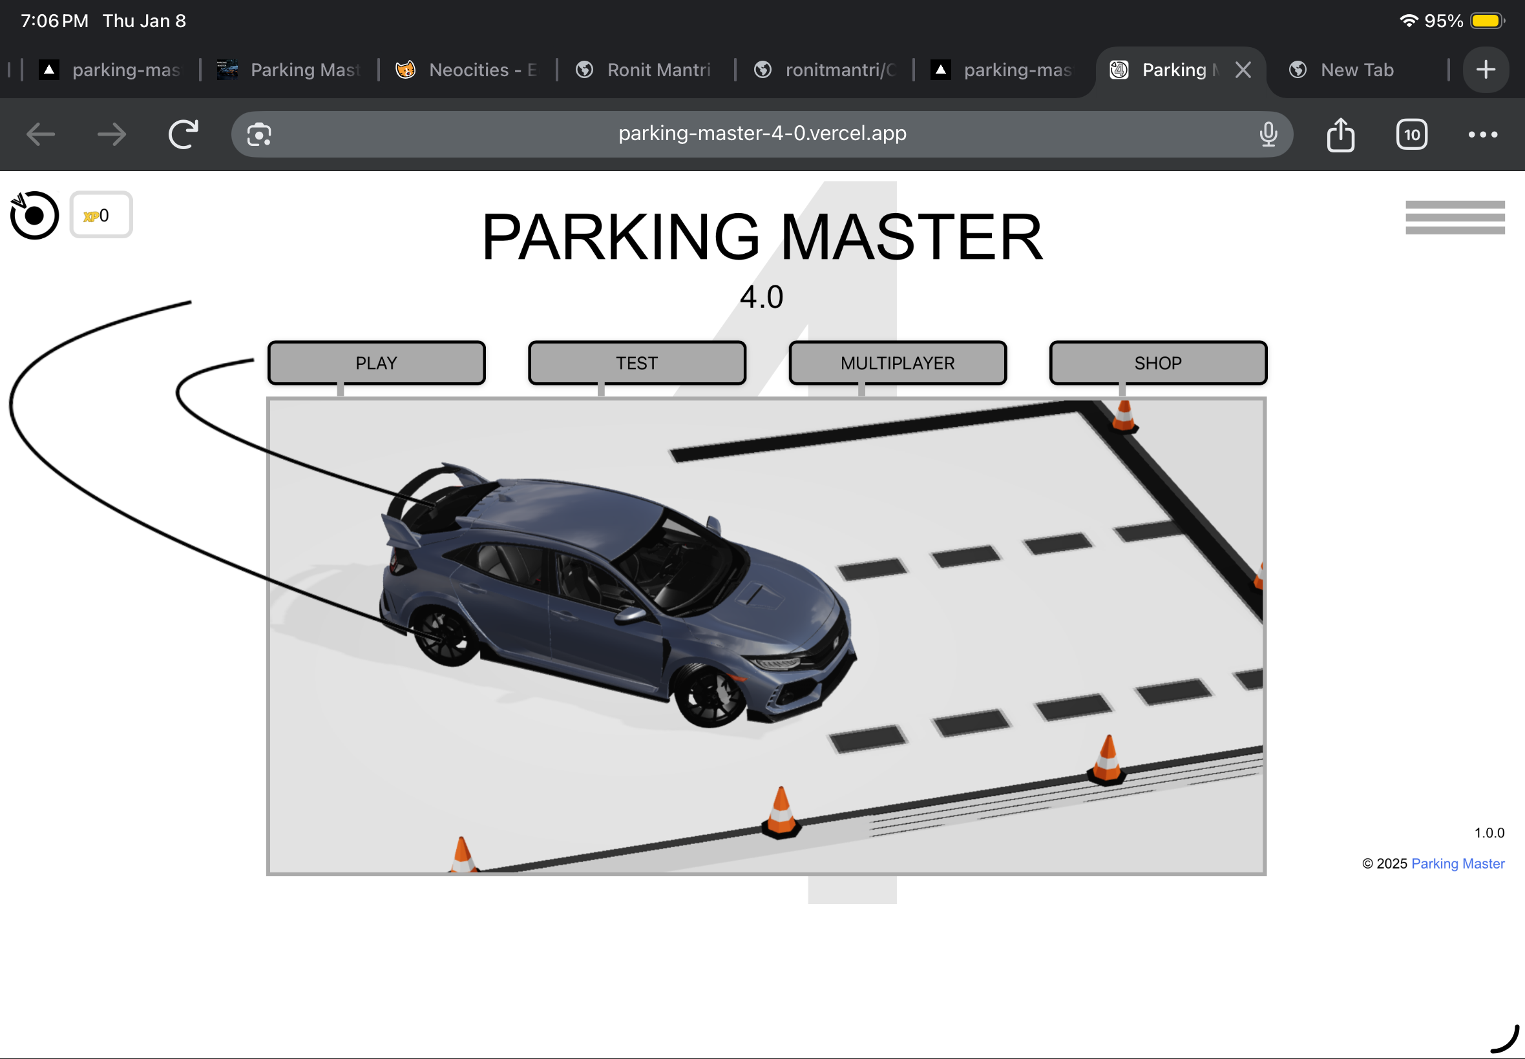Open the three-dot browser menu
Screen dimensions: 1525x1059
[x=1482, y=135]
